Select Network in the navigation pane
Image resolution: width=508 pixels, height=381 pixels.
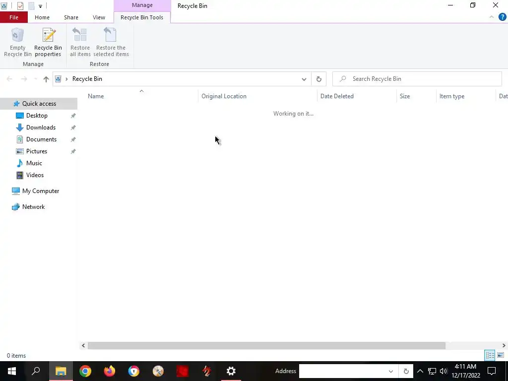(x=33, y=207)
